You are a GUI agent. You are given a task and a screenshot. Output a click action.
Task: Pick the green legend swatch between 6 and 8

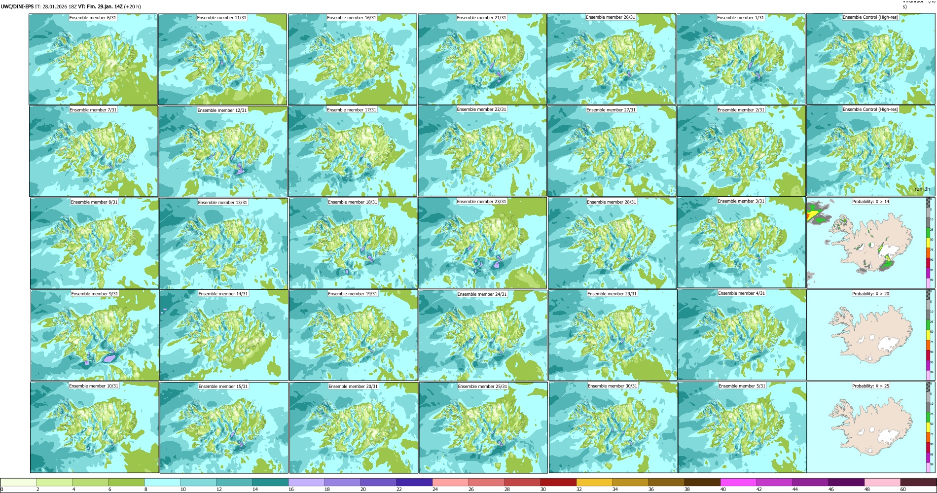[x=126, y=482]
